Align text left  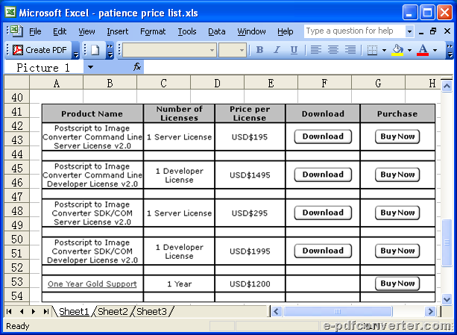coord(316,50)
